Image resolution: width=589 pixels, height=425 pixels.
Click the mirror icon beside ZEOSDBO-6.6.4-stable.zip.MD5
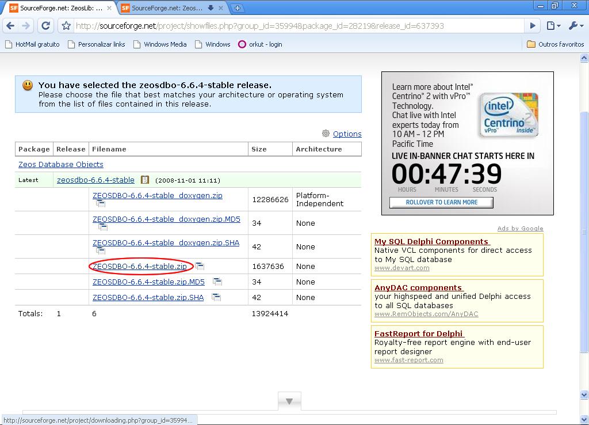point(217,282)
